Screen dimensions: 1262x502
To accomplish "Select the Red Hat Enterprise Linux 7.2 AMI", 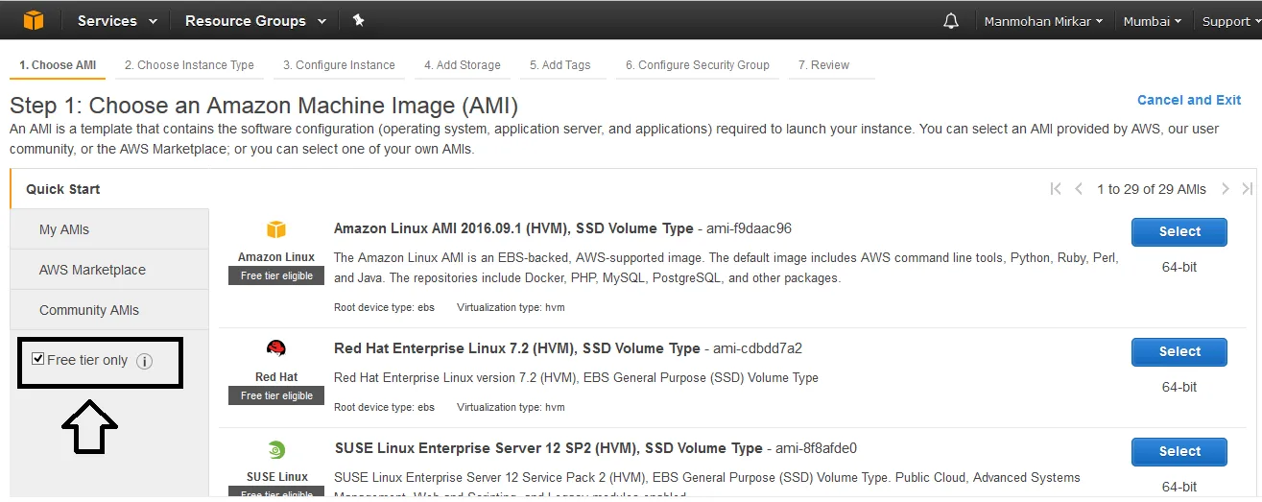I will [x=1179, y=351].
